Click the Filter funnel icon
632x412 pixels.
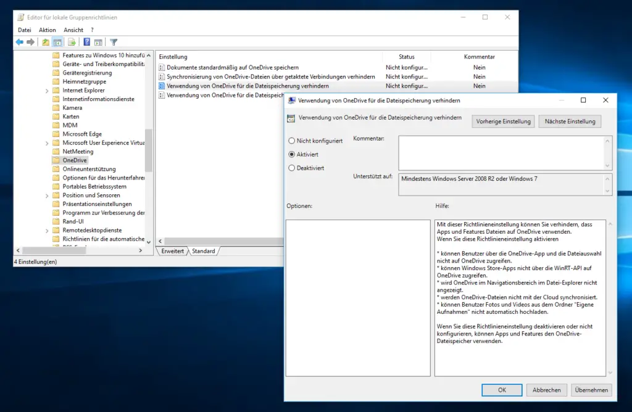[114, 42]
